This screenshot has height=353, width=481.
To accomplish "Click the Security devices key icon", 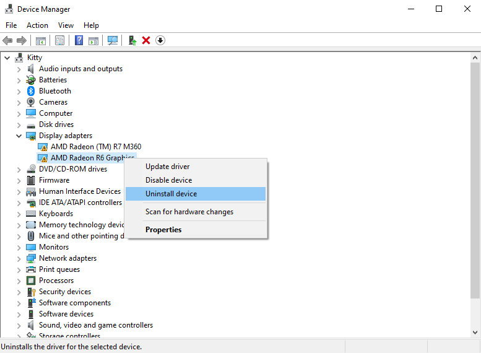I will coord(32,292).
